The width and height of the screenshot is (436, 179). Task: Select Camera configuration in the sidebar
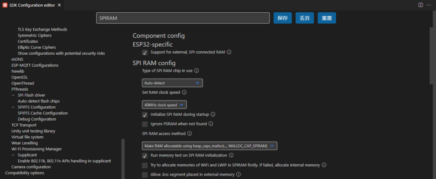tap(31, 167)
